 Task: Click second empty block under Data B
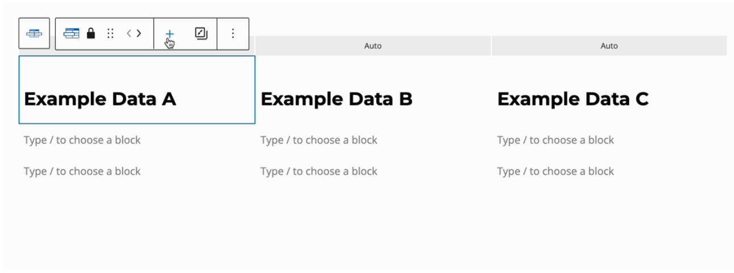pyautogui.click(x=319, y=171)
